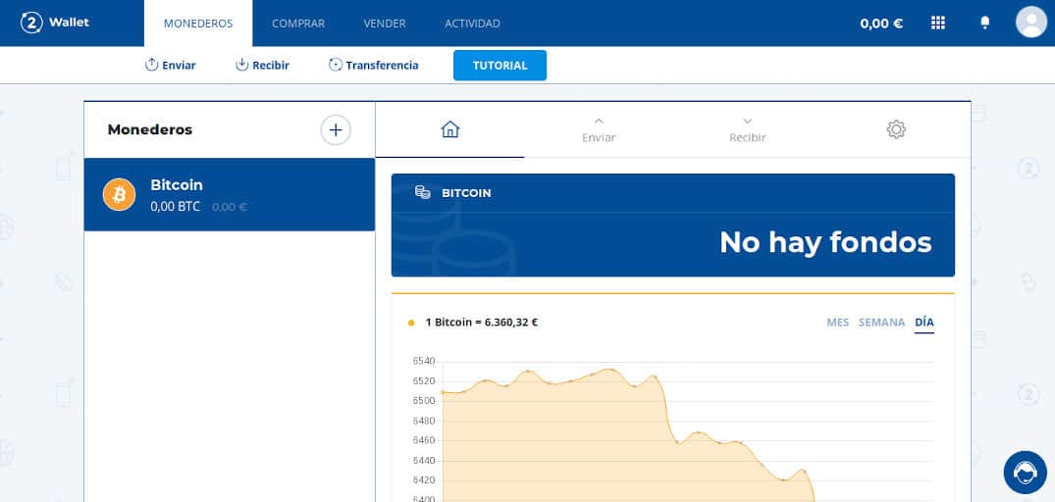This screenshot has height=502, width=1055.
Task: Open support chat headset icon
Action: point(1025,473)
